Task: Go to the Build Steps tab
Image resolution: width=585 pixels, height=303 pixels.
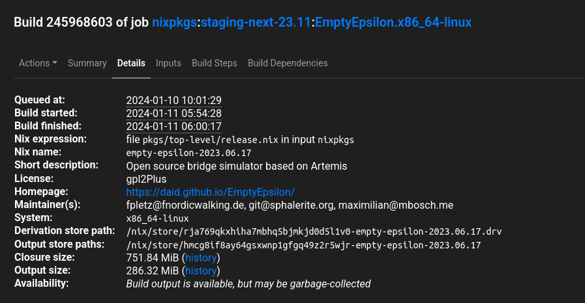Action: click(x=215, y=63)
